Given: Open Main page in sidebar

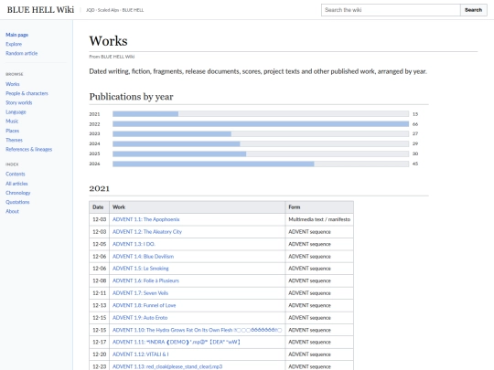Looking at the screenshot, I should pos(17,35).
